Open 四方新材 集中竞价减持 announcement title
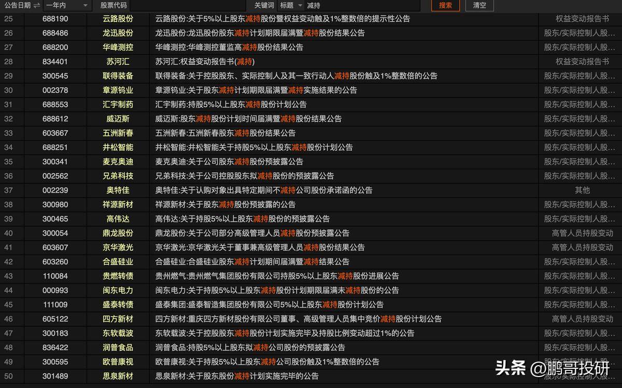Image resolution: width=622 pixels, height=388 pixels. 299,319
